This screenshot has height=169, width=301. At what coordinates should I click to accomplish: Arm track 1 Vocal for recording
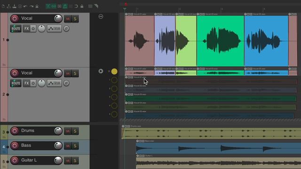[x=15, y=19]
